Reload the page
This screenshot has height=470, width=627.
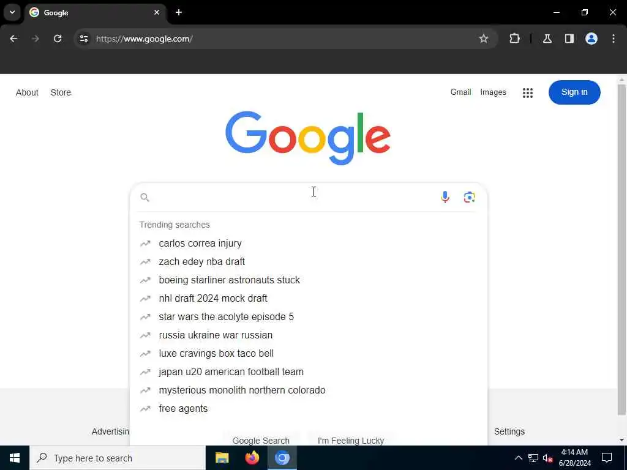pyautogui.click(x=58, y=39)
